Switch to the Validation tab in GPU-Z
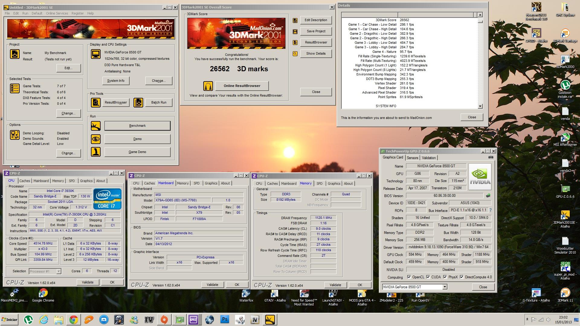 point(429,158)
